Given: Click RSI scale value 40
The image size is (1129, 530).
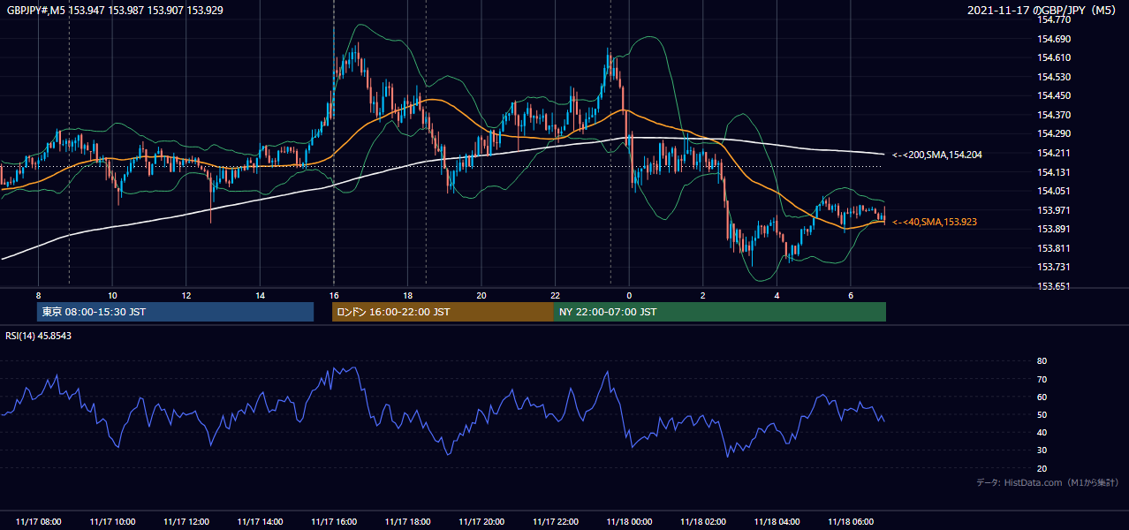Looking at the screenshot, I should 1042,432.
